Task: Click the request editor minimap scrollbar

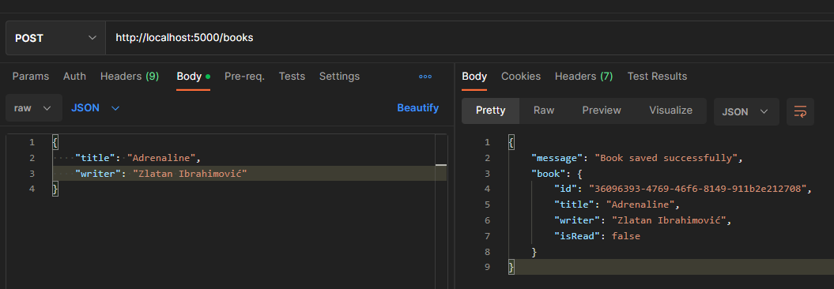Action: [x=441, y=211]
